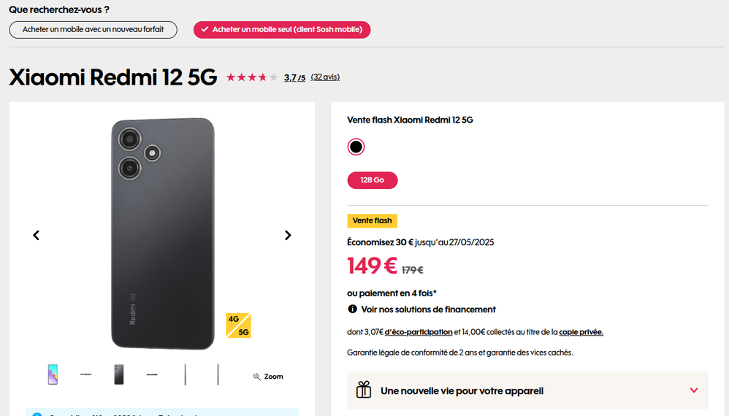Click the star rating icons
This screenshot has width=729, height=416.
point(251,77)
